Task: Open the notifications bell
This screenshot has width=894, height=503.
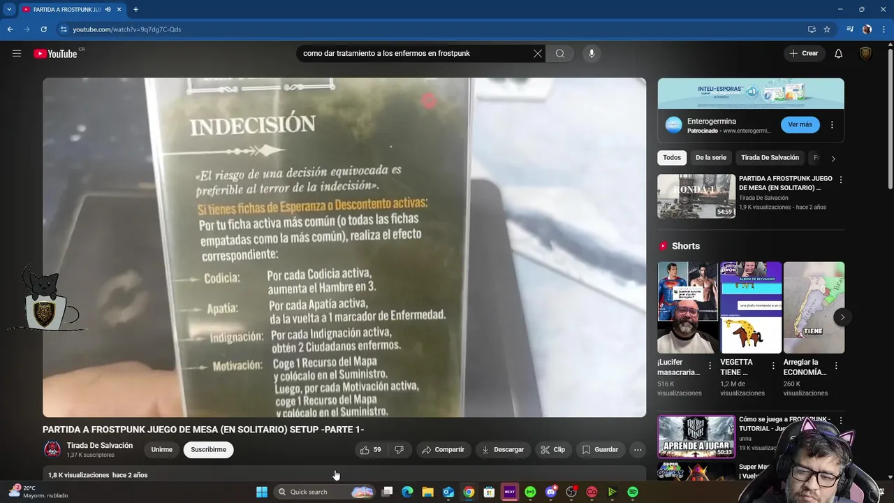Action: [839, 53]
